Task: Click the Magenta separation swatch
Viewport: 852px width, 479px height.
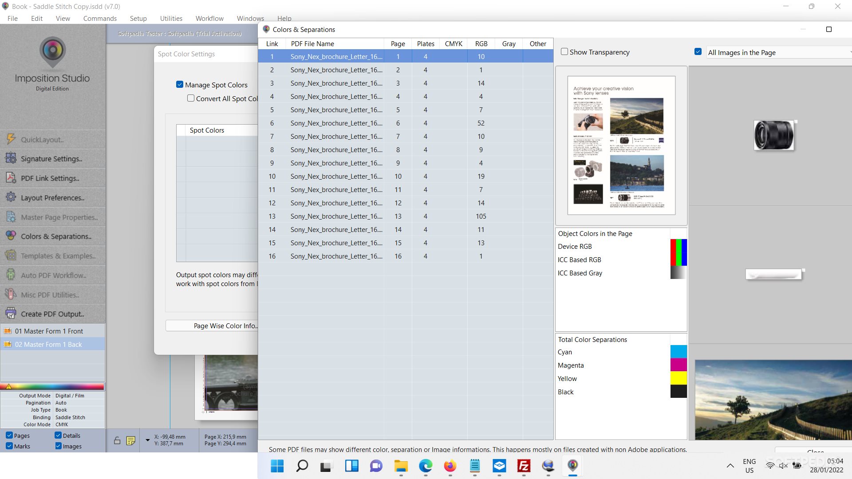Action: pyautogui.click(x=678, y=365)
